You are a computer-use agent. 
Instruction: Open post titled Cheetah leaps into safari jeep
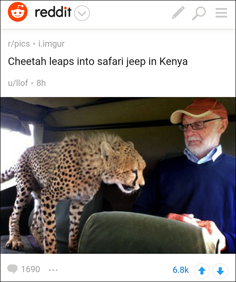tap(98, 61)
